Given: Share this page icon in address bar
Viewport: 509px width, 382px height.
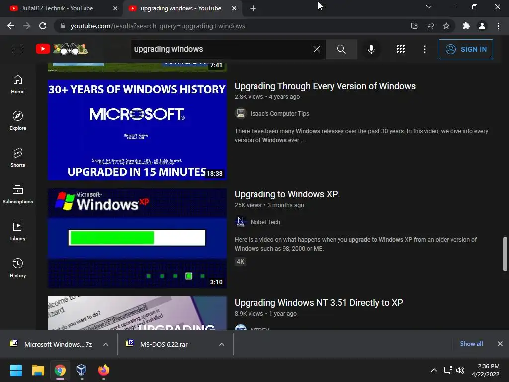Looking at the screenshot, I should tap(430, 26).
